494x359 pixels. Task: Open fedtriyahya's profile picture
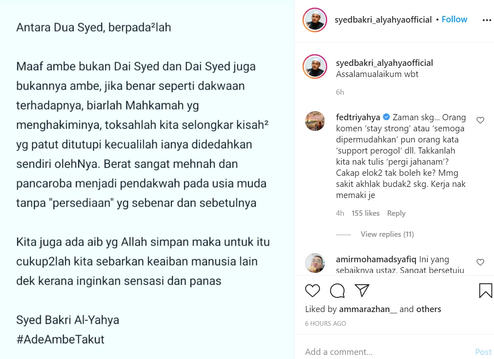(x=315, y=121)
